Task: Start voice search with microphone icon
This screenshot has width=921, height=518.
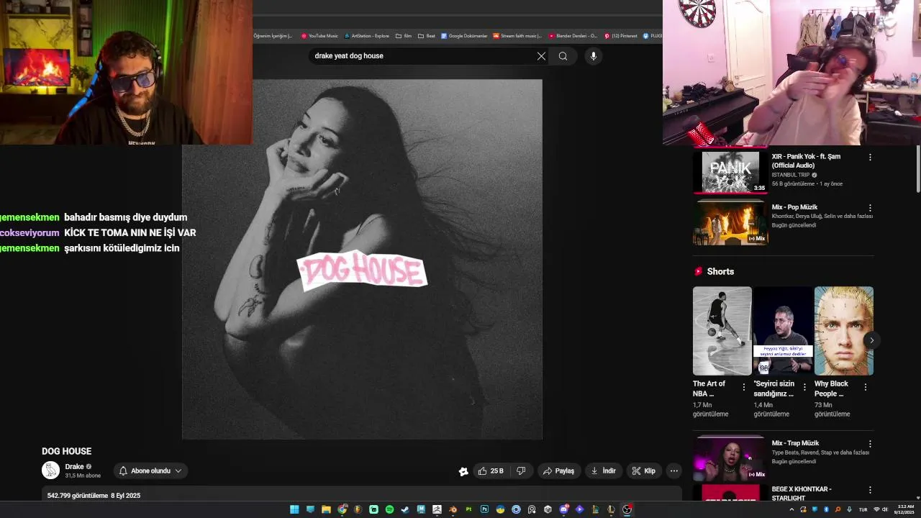Action: [x=593, y=56]
